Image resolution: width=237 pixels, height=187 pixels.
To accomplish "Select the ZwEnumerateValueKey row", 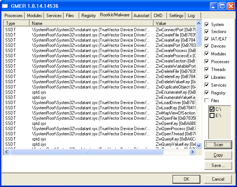I will (100, 97).
